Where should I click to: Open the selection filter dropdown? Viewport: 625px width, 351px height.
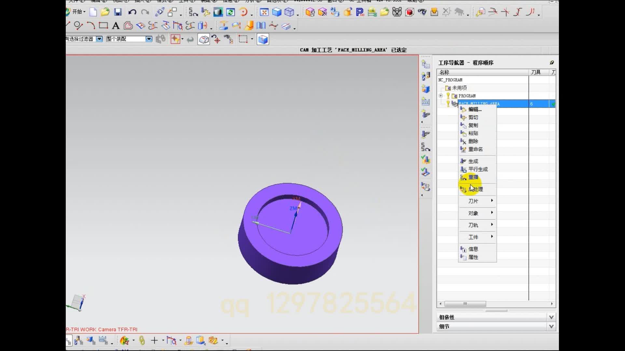(99, 39)
